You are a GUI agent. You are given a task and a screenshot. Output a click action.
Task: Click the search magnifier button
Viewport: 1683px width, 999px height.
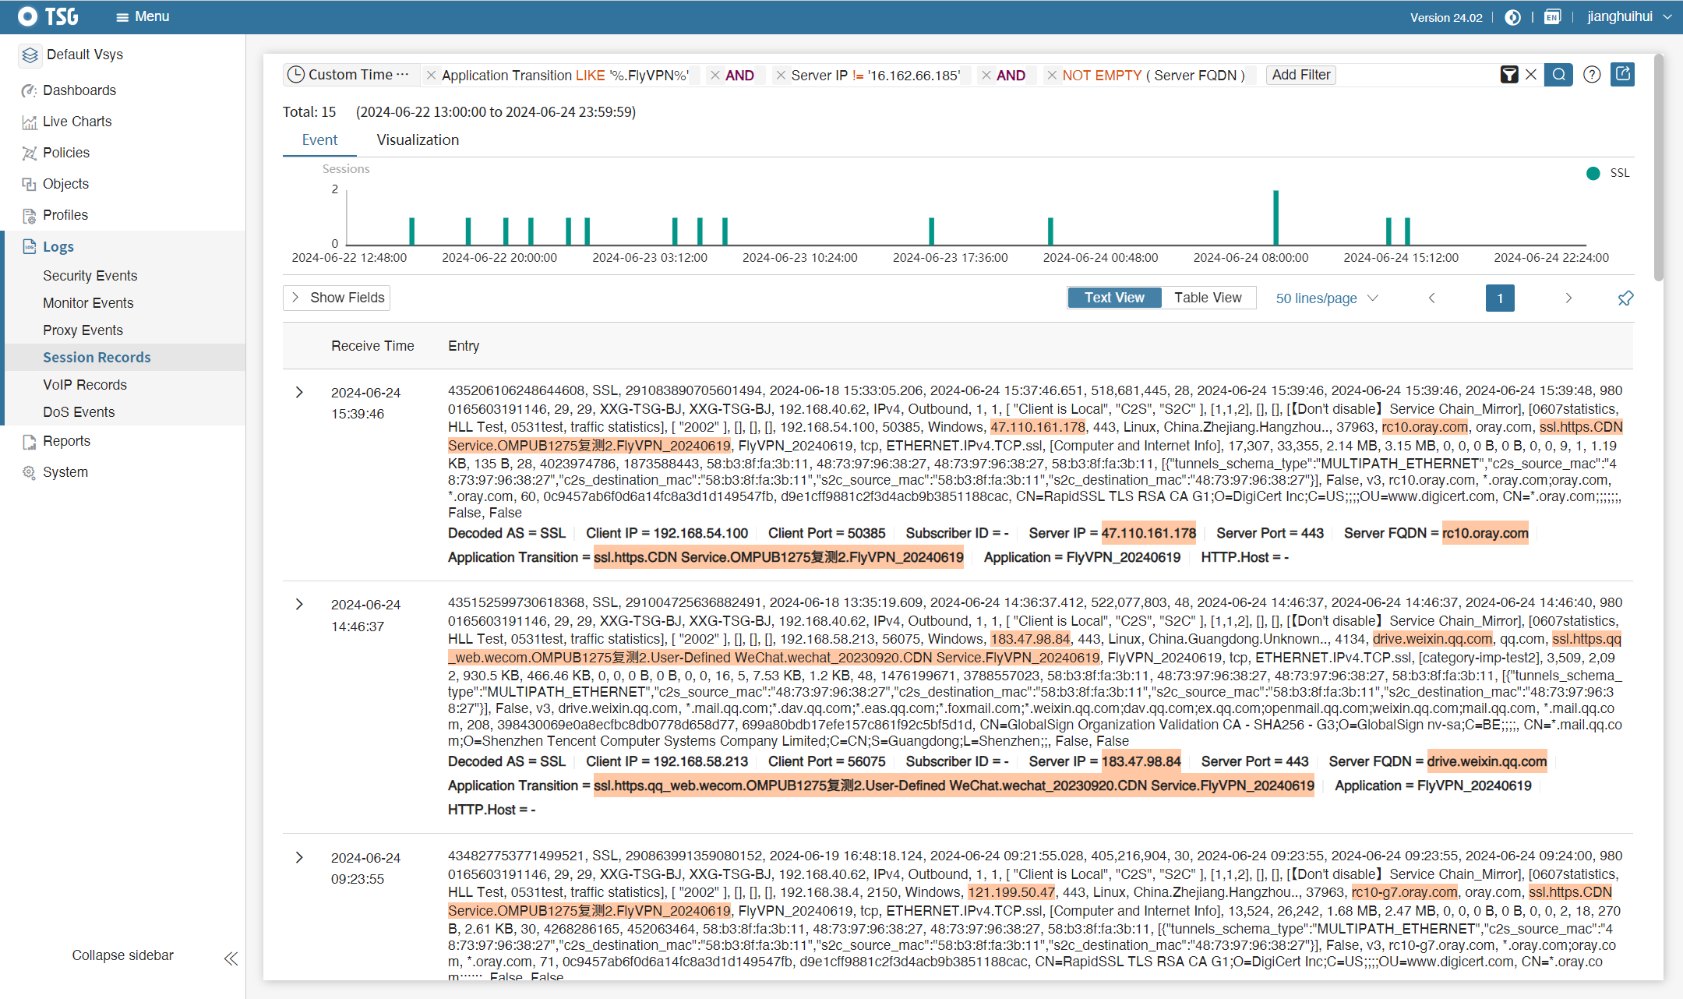coord(1558,75)
